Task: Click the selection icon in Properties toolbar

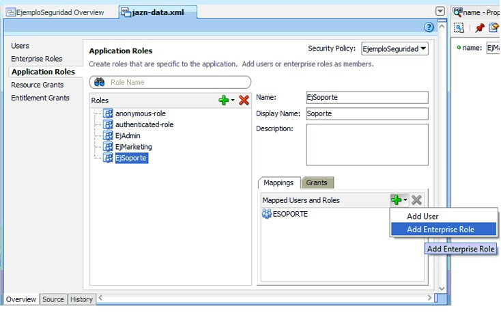Action: pos(459,28)
